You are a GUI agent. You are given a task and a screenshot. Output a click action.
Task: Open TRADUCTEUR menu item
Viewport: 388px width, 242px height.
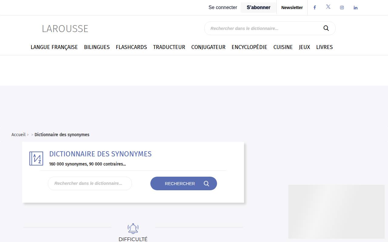(x=169, y=47)
